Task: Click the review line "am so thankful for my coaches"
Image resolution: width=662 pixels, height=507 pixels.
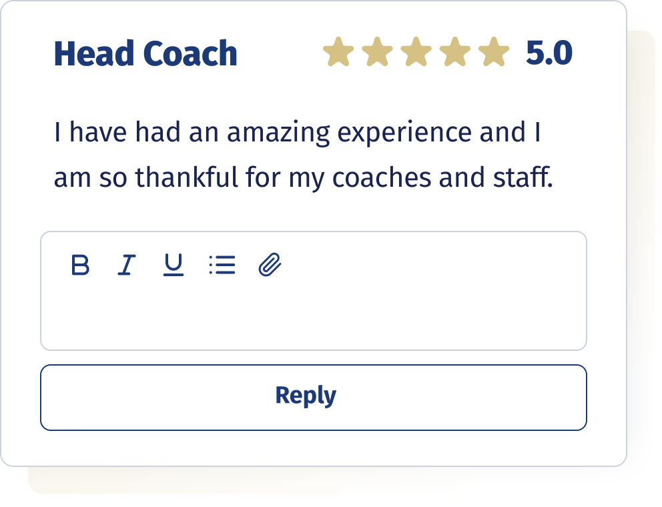Action: [x=303, y=177]
